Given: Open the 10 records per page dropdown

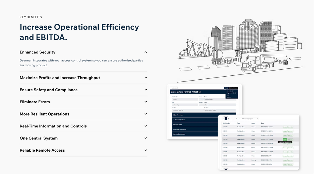Looking at the screenshot, I should 250,119.
